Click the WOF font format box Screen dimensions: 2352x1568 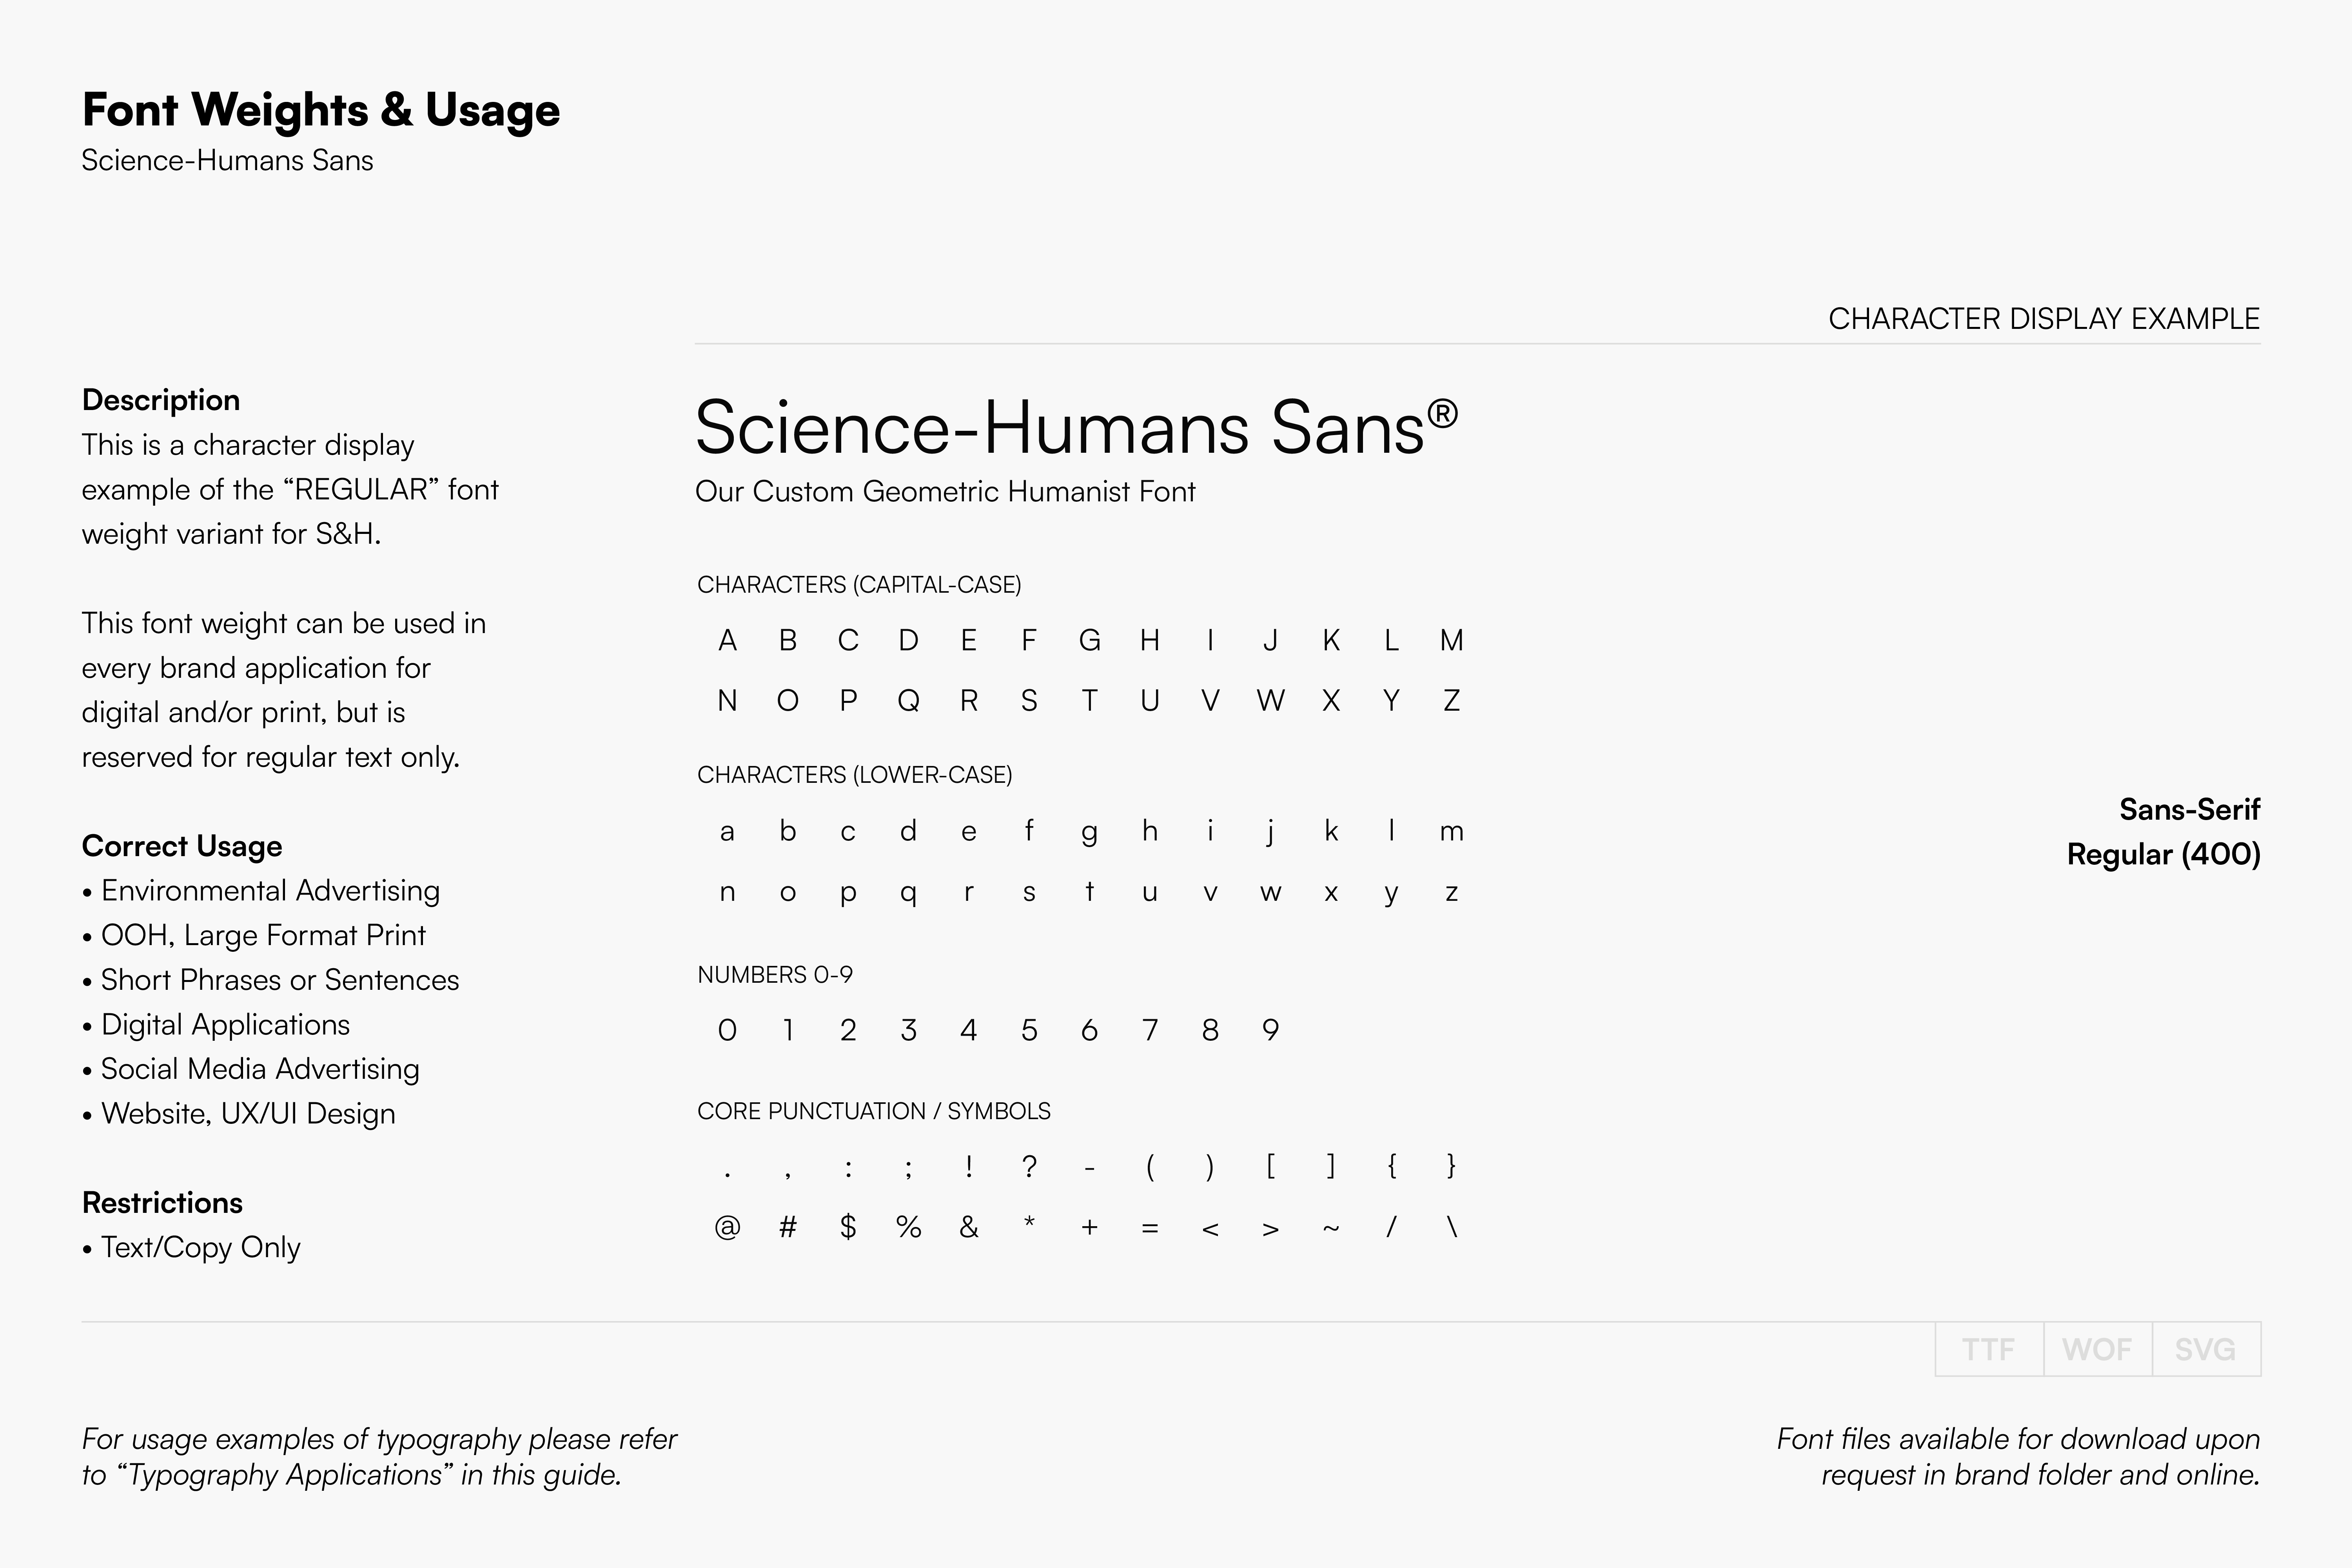click(2097, 1349)
